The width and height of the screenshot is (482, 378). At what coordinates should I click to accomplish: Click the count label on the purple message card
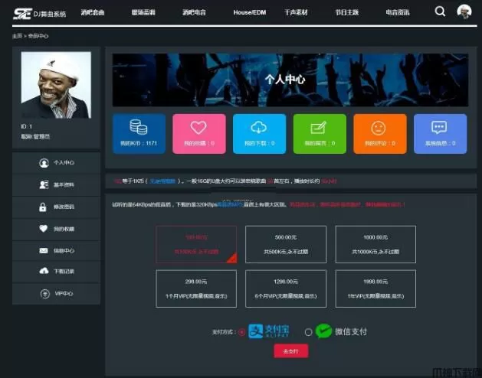pos(440,143)
